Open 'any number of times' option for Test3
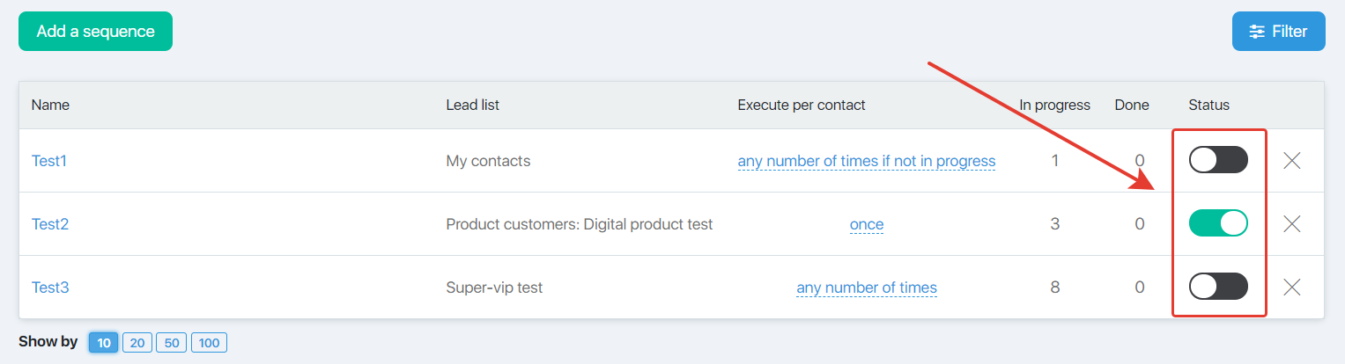The height and width of the screenshot is (364, 1345). [867, 288]
